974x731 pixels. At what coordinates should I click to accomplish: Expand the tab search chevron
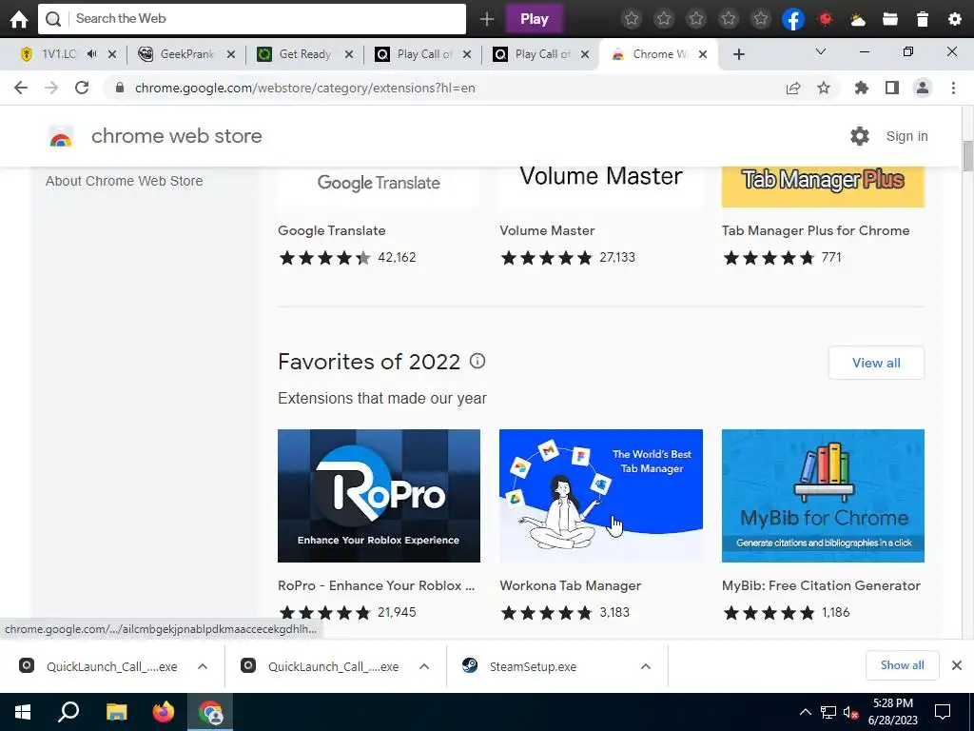[821, 51]
